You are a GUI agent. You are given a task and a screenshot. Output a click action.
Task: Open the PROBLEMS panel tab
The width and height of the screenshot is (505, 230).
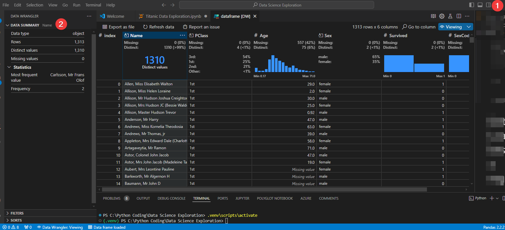[x=111, y=198]
